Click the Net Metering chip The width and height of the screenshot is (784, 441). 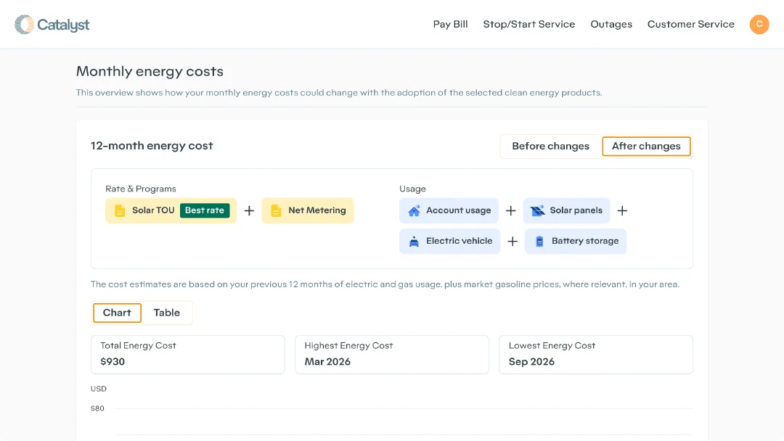click(x=308, y=211)
